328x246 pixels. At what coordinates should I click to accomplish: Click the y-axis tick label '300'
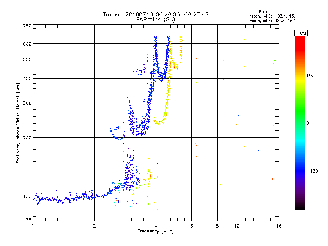point(27,103)
